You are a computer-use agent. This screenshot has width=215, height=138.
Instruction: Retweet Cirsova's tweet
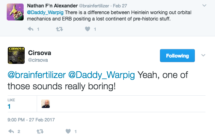40,131
